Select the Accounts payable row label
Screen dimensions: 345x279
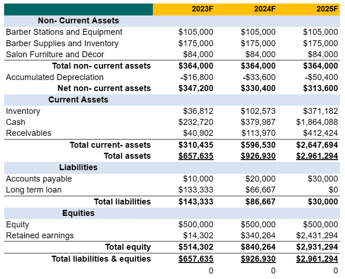pyautogui.click(x=39, y=179)
